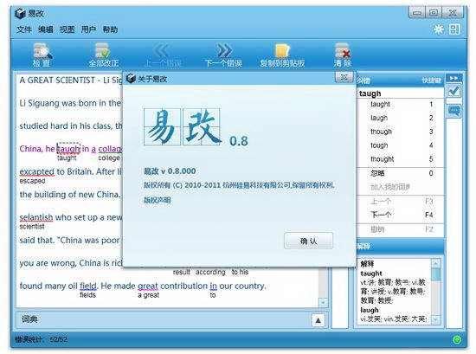Click underlined word 'field' in text
Screen dimensions: 476x354
click(88, 286)
